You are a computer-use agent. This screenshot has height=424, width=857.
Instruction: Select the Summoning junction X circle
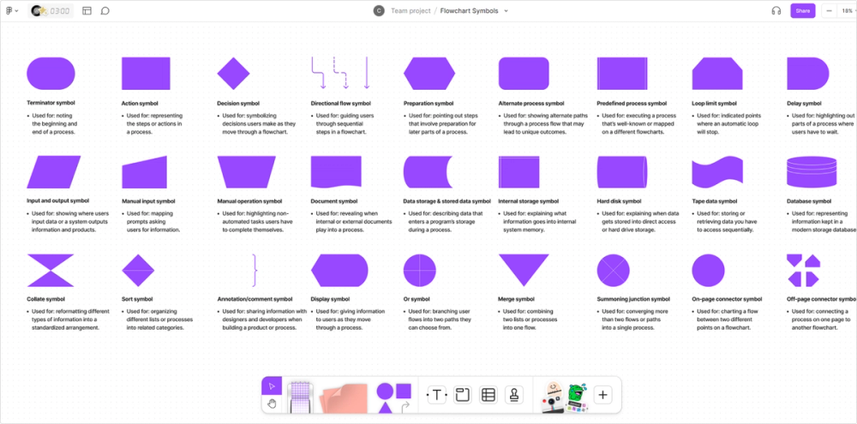pyautogui.click(x=614, y=270)
